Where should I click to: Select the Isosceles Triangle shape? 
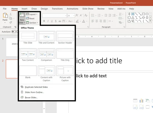point(133,18)
